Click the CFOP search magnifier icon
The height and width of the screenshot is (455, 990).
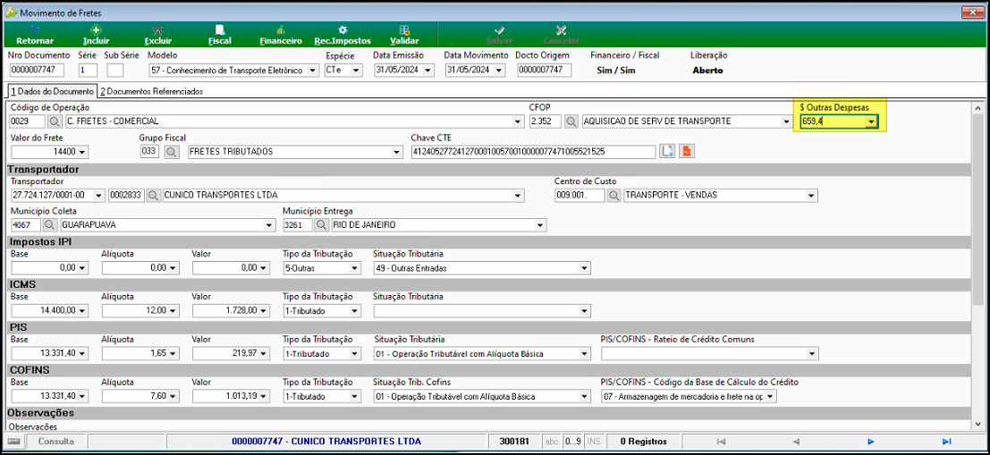click(571, 122)
